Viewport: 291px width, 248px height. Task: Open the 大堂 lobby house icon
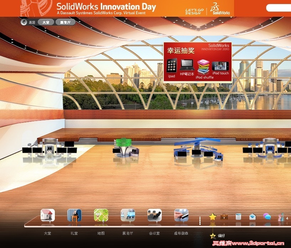48,215
